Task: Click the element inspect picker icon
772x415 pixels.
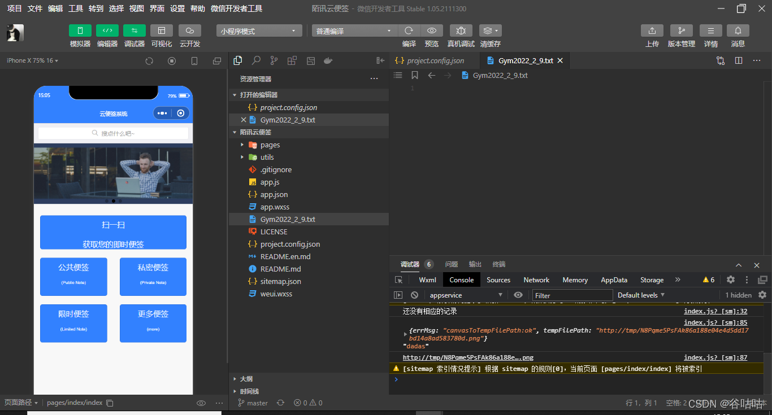Action: pos(399,279)
